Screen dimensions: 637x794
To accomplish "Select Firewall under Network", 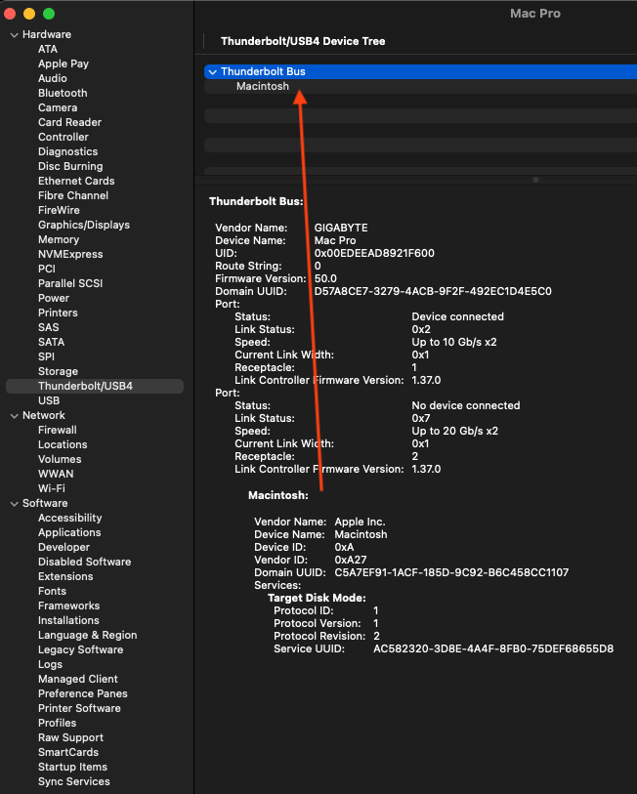I will [x=58, y=431].
